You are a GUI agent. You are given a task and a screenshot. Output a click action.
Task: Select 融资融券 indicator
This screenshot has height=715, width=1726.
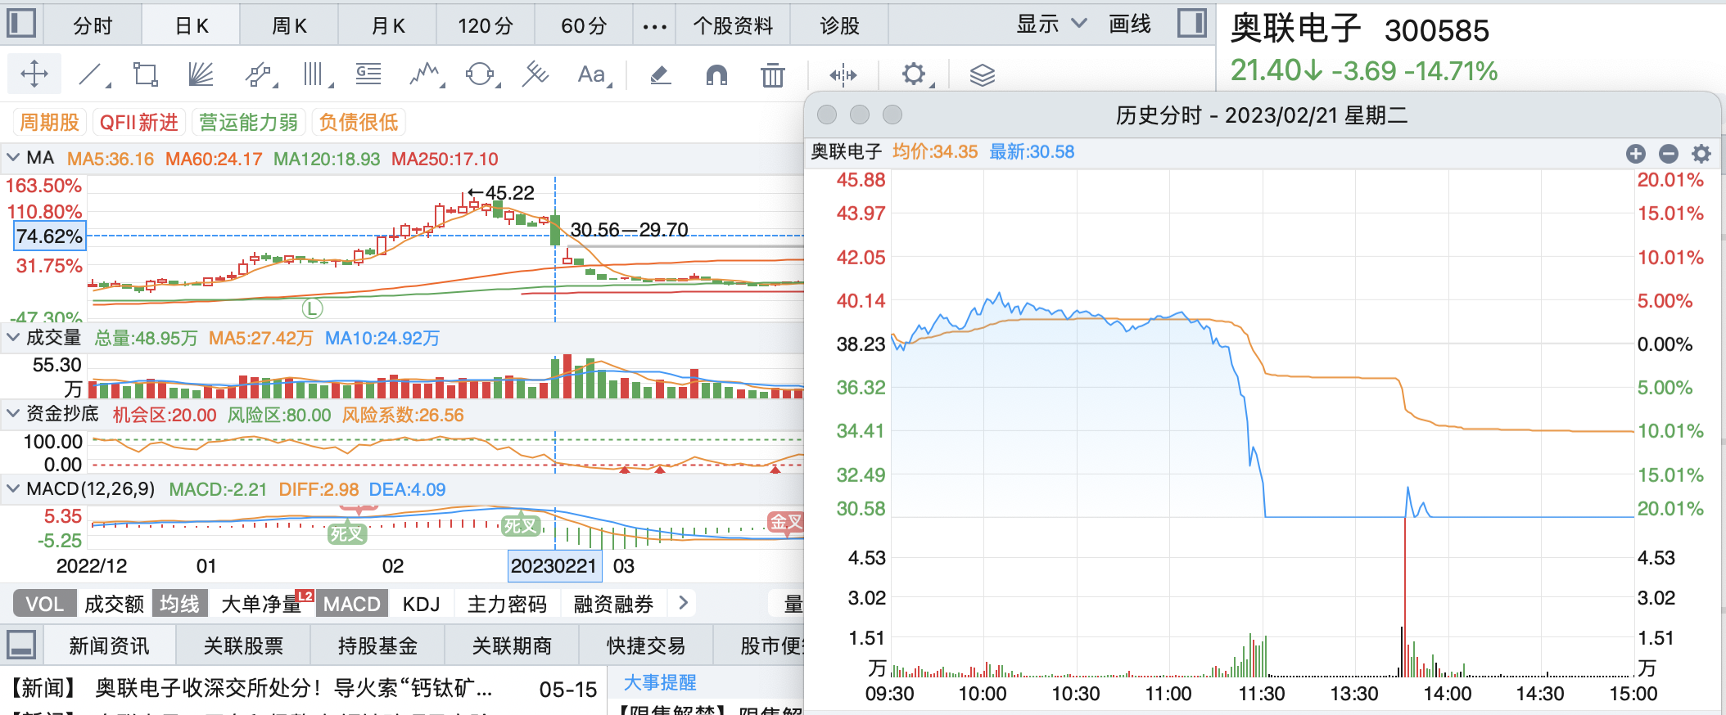613,604
